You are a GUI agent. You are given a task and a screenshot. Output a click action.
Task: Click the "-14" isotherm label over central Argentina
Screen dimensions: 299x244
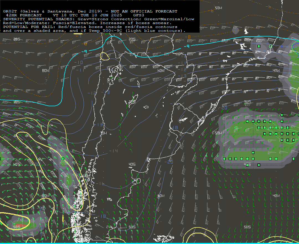(x=114, y=151)
